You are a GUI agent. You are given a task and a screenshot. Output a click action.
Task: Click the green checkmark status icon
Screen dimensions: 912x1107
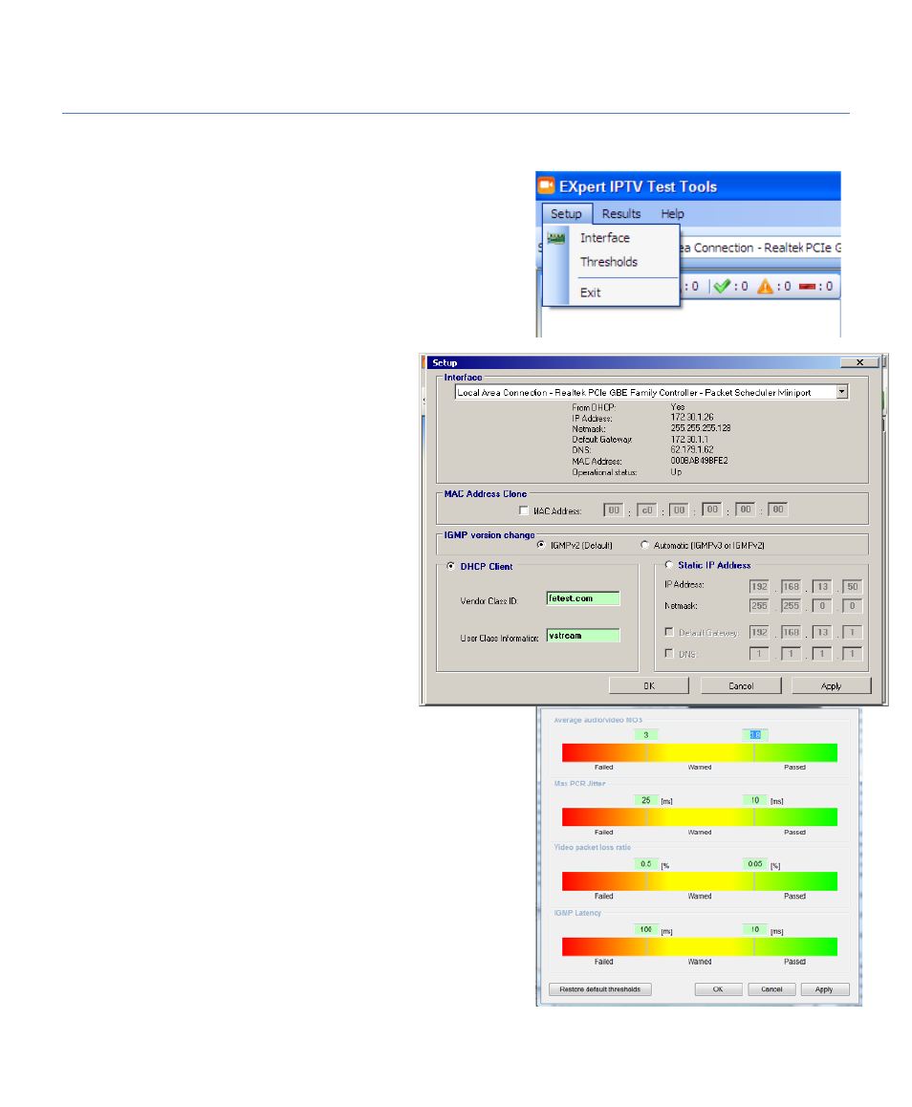click(722, 286)
